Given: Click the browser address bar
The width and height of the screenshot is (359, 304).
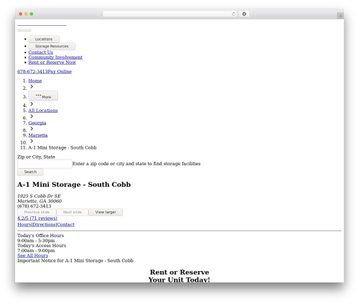Looking at the screenshot, I should tap(170, 14).
